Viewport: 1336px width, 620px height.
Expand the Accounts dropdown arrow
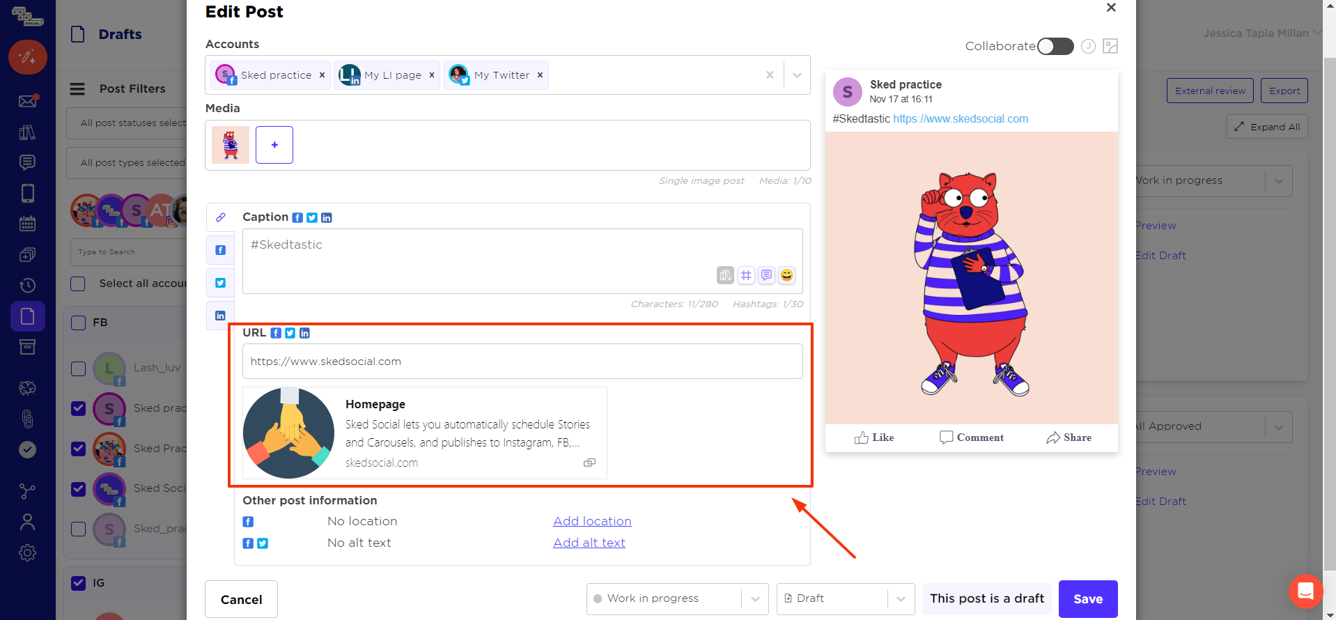pyautogui.click(x=797, y=75)
